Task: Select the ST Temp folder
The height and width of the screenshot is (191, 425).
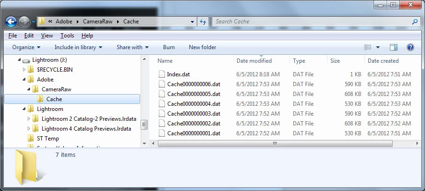Action: (x=48, y=139)
